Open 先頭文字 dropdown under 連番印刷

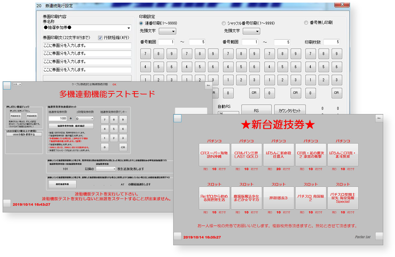coord(167,31)
